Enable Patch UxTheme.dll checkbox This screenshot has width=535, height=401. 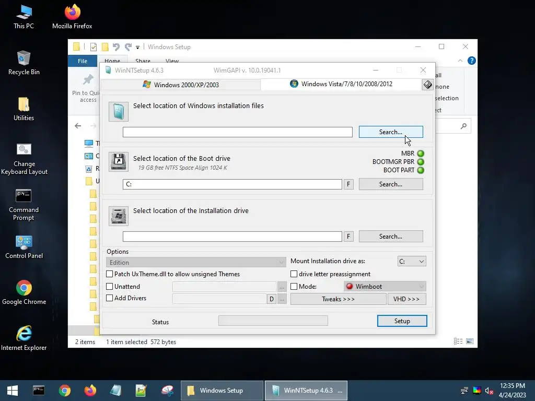tap(110, 274)
